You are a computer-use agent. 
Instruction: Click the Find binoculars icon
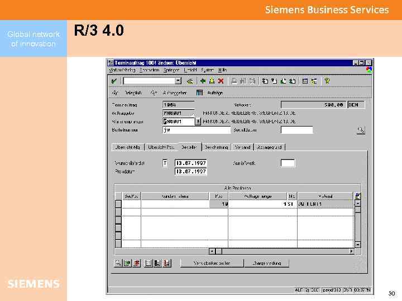(x=243, y=81)
